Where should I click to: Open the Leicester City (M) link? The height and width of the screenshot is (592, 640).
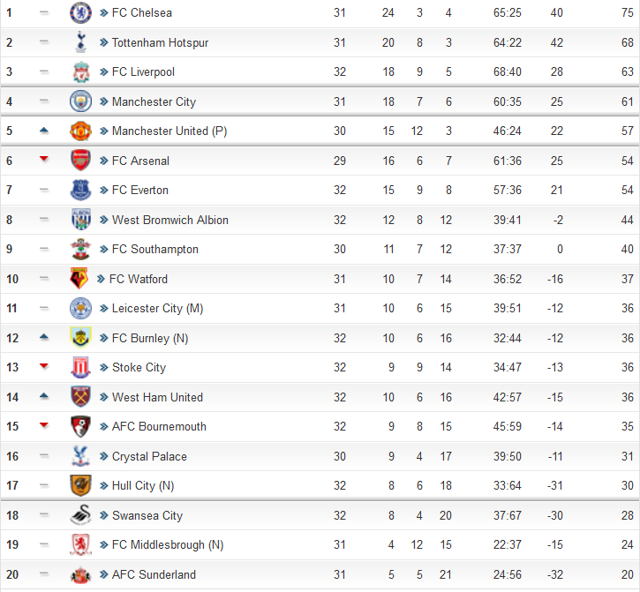pos(157,309)
